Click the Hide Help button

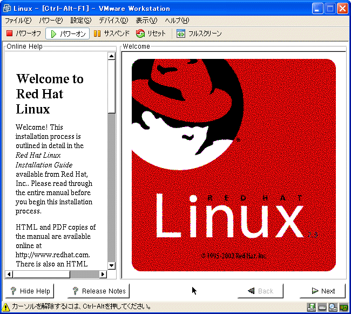pos(30,291)
